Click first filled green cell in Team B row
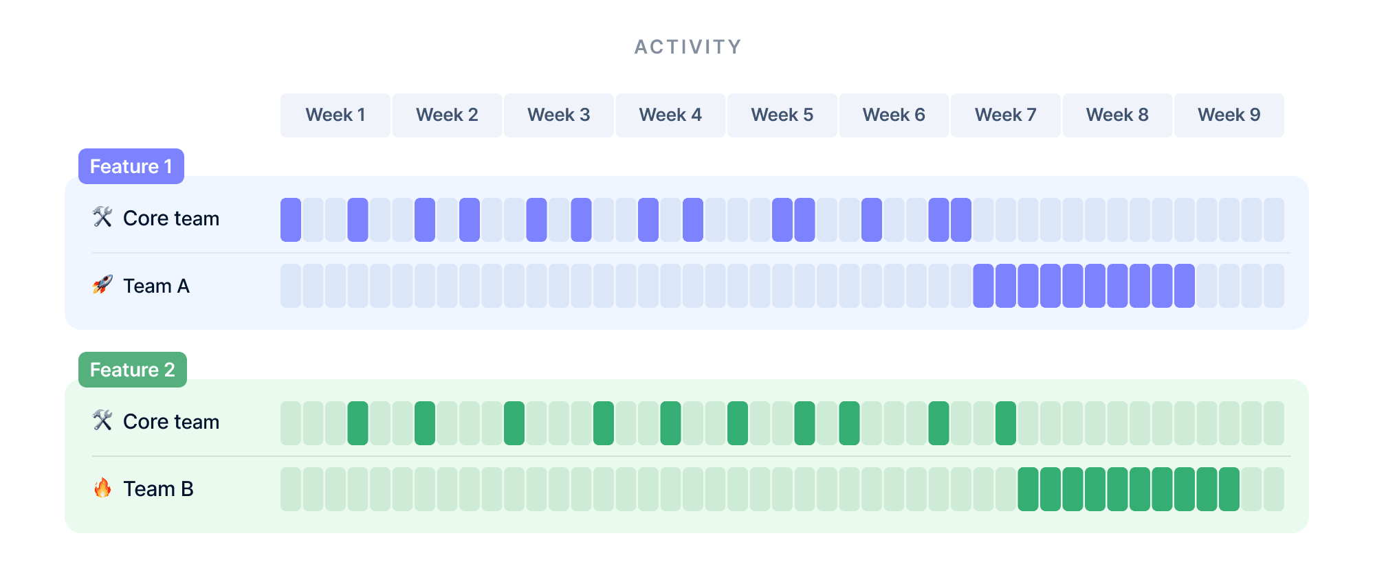The height and width of the screenshot is (584, 1375). 1028,489
